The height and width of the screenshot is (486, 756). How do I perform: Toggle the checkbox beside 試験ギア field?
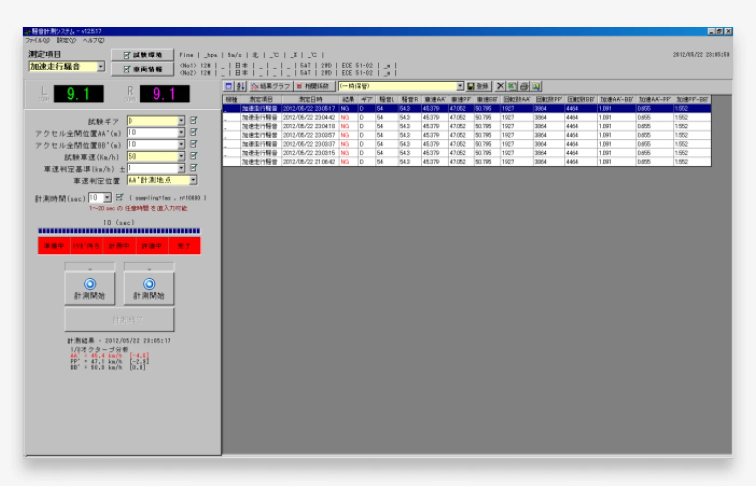pos(194,120)
